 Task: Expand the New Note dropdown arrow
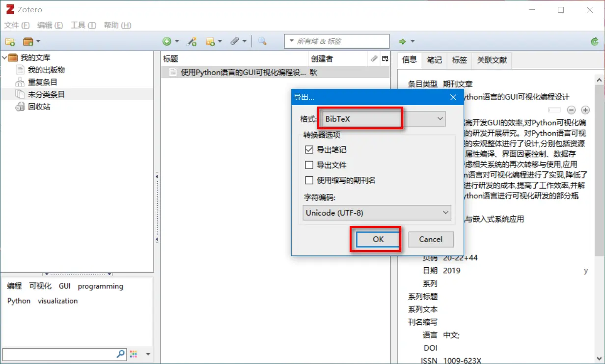click(x=220, y=42)
